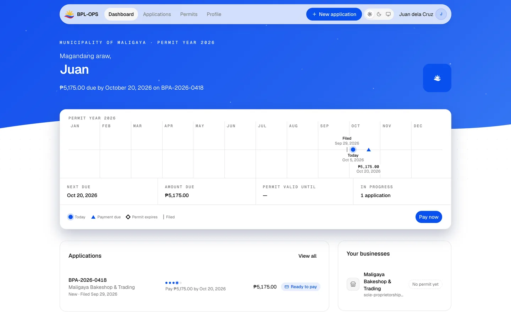Image resolution: width=511 pixels, height=319 pixels.
Task: Click the Juan dela Cruz username
Action: point(416,14)
